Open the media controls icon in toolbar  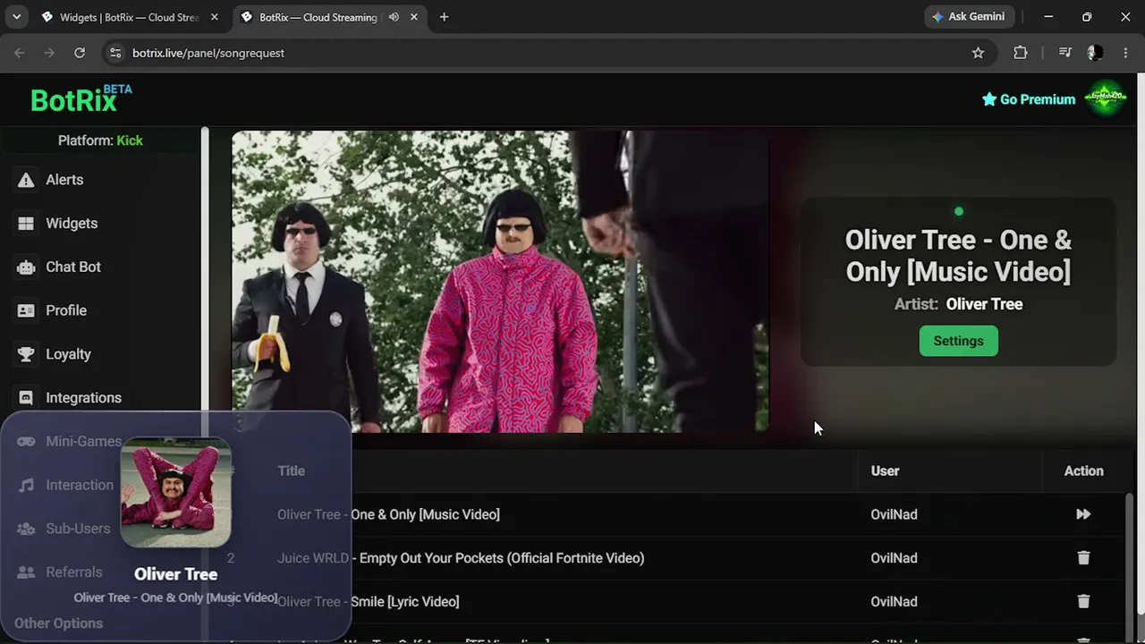(1064, 53)
